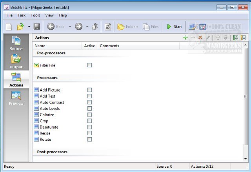The image size is (251, 172).
Task: Enable the Rotate checkbox
Action: [x=90, y=139]
